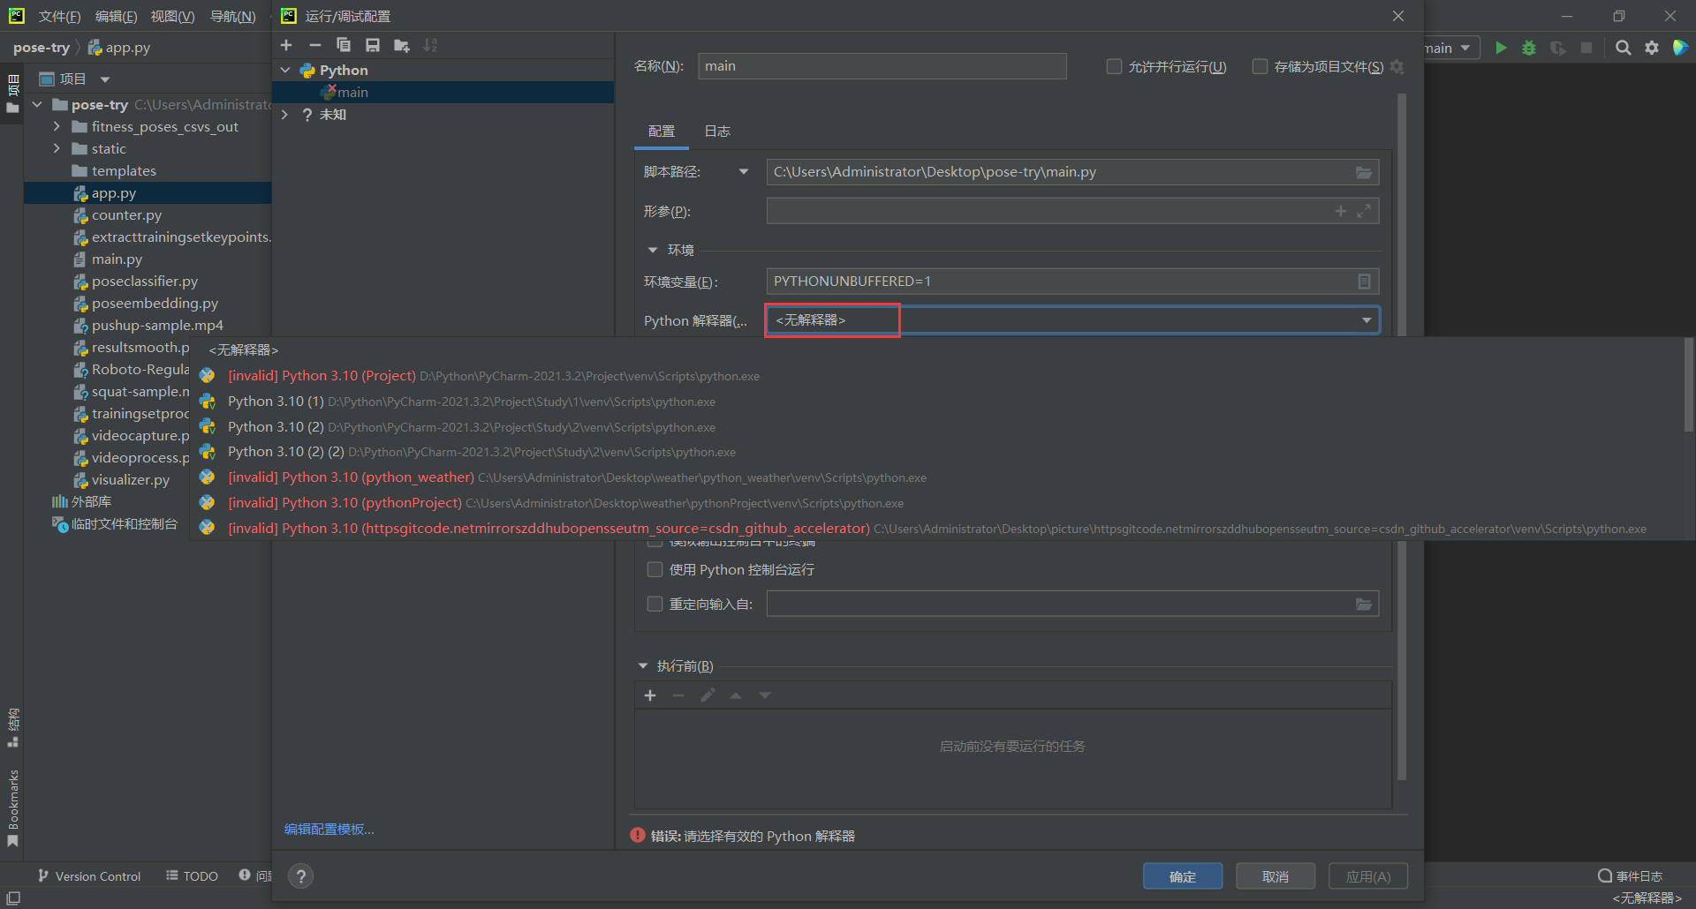The width and height of the screenshot is (1696, 909).
Task: Run with coverage icon in main toolbar
Action: point(1558,48)
